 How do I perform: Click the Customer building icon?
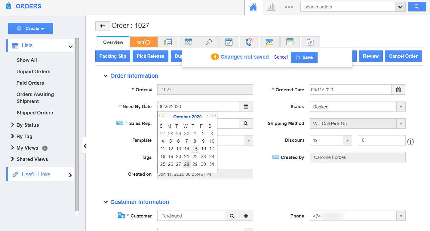tap(121, 215)
